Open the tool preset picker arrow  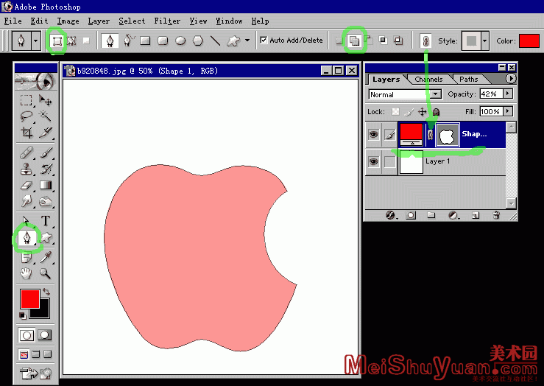click(36, 41)
